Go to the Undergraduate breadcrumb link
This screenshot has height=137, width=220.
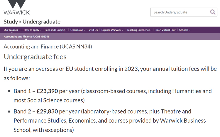41,22
